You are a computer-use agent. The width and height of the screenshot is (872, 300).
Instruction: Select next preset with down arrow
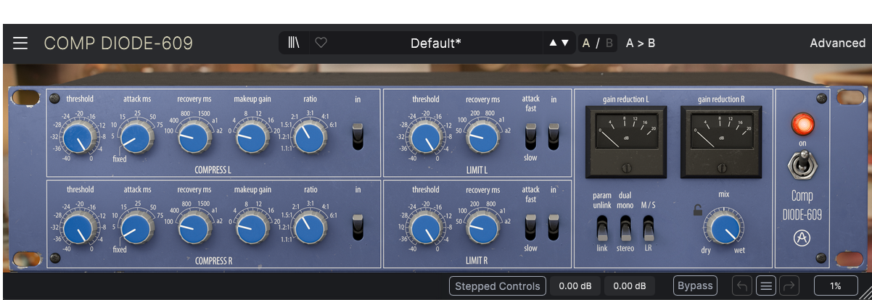point(565,43)
